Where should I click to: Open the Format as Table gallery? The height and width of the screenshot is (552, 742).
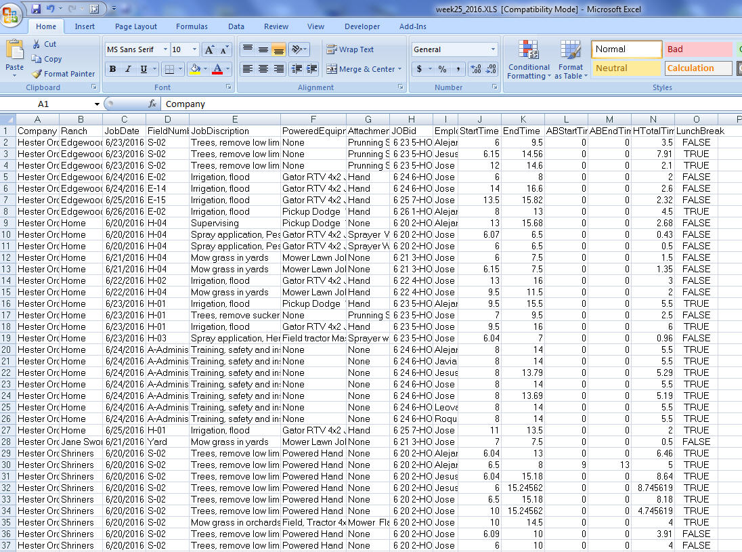[x=571, y=60]
